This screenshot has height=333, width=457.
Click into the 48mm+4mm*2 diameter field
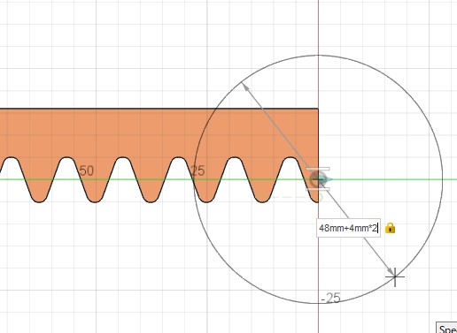pyautogui.click(x=348, y=228)
